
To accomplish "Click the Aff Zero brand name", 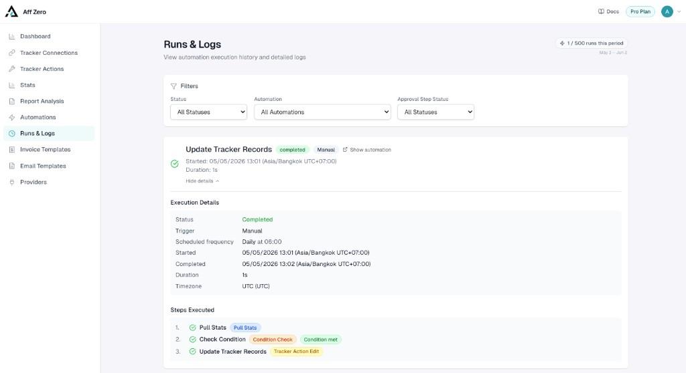I will click(x=35, y=12).
